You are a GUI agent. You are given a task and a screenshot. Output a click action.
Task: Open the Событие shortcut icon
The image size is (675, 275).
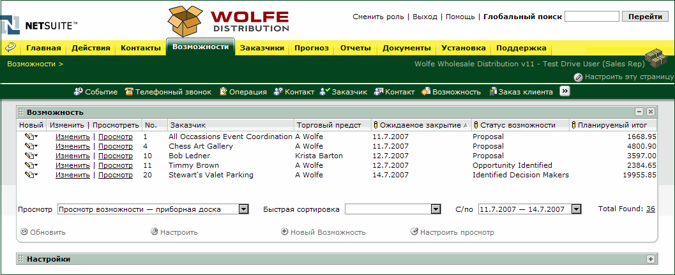tap(79, 92)
